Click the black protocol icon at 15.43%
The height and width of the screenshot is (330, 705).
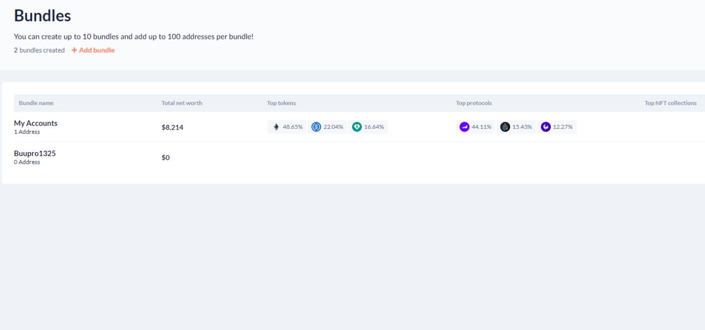[x=505, y=127]
